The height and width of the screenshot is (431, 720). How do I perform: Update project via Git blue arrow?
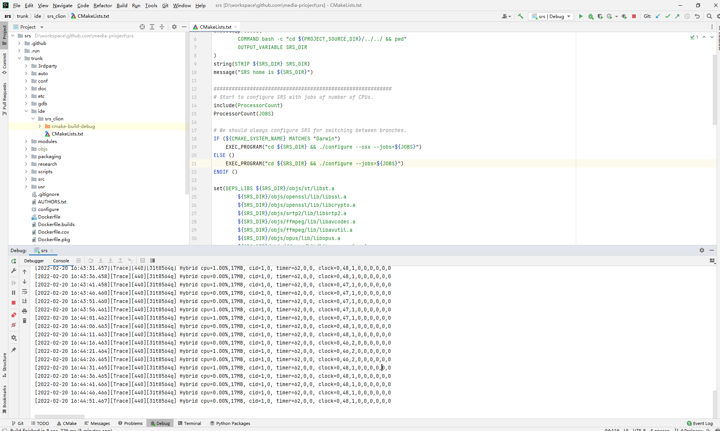[x=658, y=16]
